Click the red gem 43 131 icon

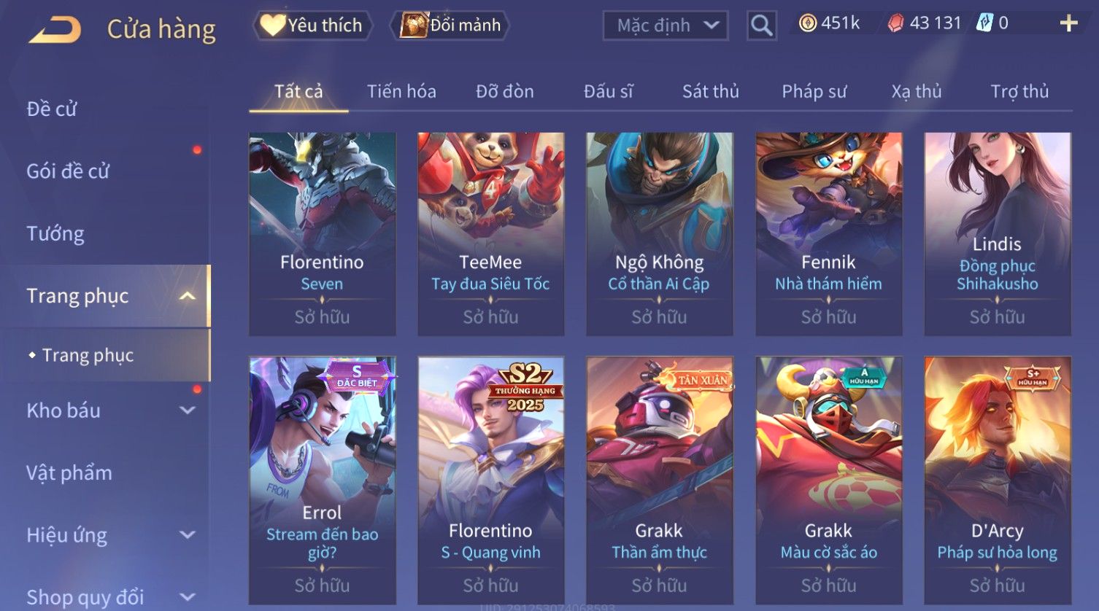[x=895, y=24]
